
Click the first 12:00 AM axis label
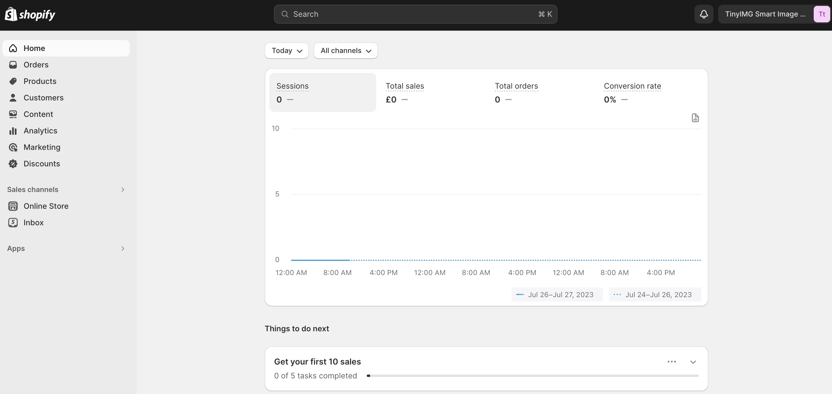click(291, 273)
